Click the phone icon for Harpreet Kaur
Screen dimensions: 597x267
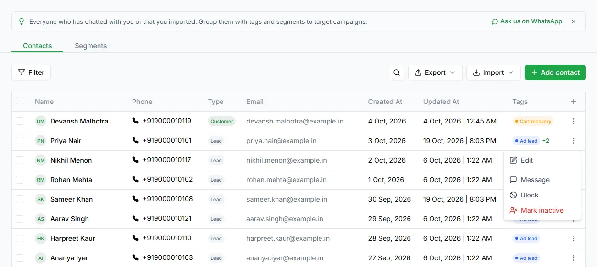[x=135, y=238]
